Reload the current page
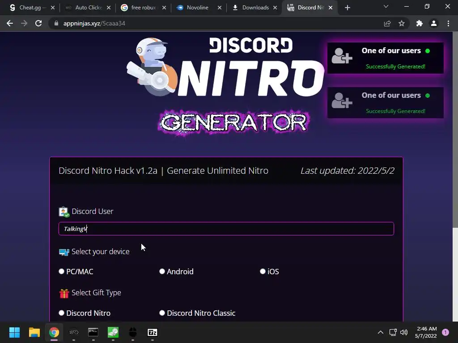 pyautogui.click(x=38, y=23)
